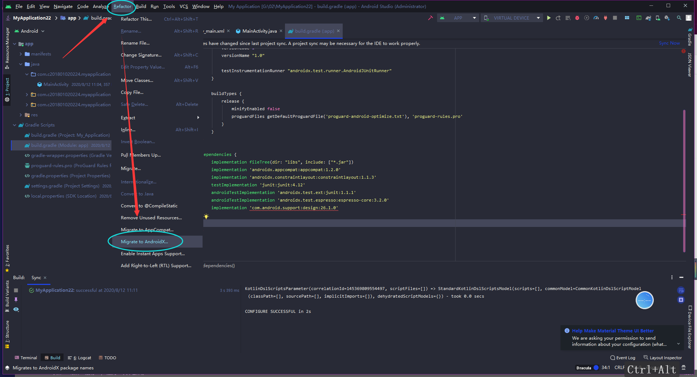The image size is (697, 377).
Task: Expand the res folder
Action: (21, 115)
